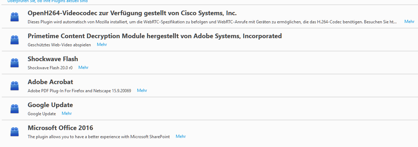Open Mehr link for Shockwave Flash 20.0
The height and width of the screenshot is (147, 418).
click(83, 67)
